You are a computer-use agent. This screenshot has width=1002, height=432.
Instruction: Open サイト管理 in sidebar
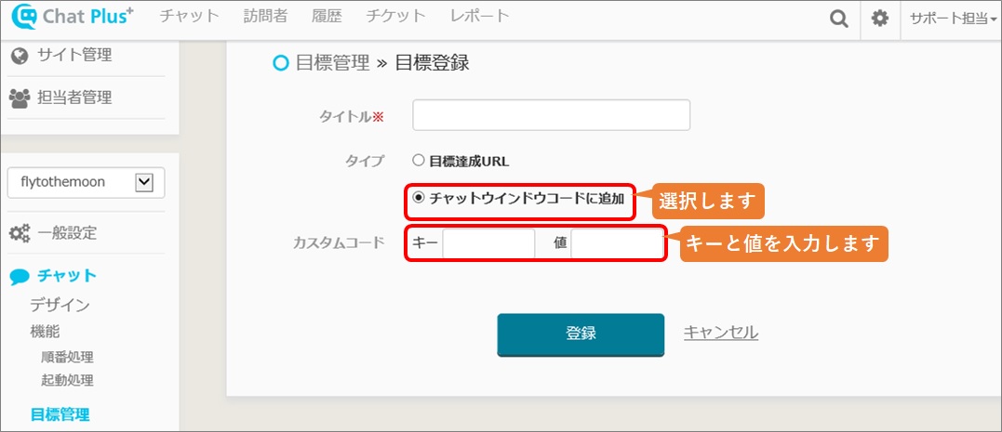[74, 56]
